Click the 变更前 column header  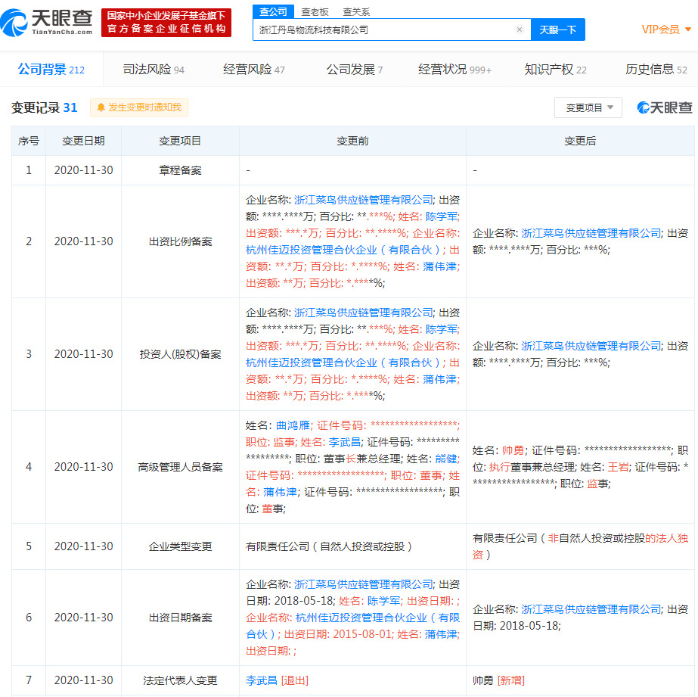click(352, 141)
